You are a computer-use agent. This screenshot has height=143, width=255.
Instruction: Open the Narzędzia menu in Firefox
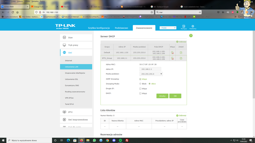(35, 1)
